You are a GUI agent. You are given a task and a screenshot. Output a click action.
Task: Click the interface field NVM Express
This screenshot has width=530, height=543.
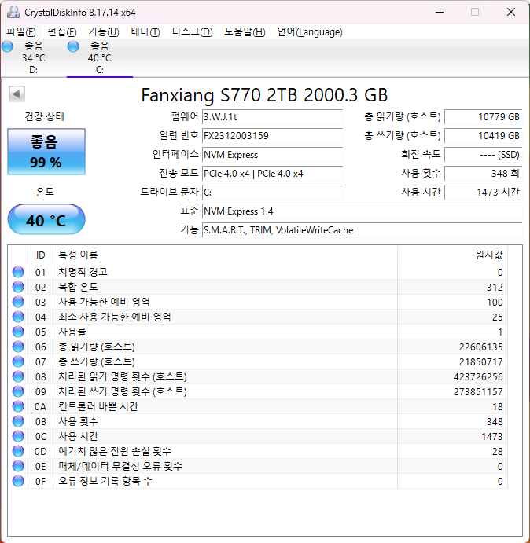[272, 155]
